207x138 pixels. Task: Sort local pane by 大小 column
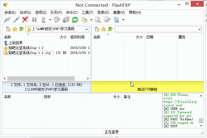61,37
